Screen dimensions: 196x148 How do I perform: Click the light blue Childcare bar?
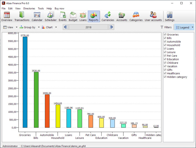[x=113, y=123]
